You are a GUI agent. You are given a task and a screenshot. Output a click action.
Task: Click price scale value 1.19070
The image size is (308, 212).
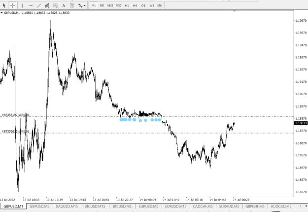[301, 94]
